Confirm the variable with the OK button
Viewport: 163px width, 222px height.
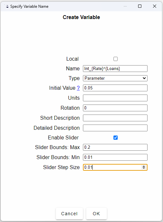96,214
